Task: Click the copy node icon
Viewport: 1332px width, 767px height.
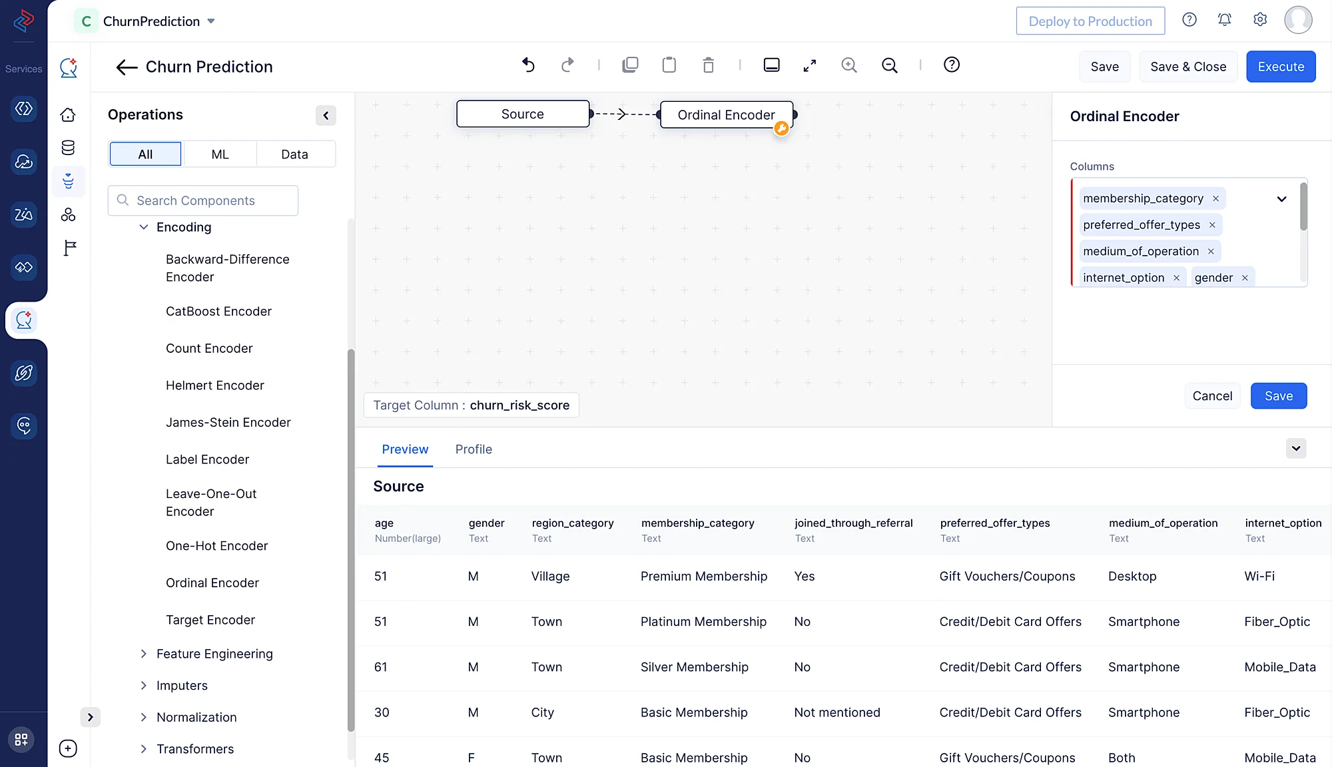Action: (x=630, y=65)
